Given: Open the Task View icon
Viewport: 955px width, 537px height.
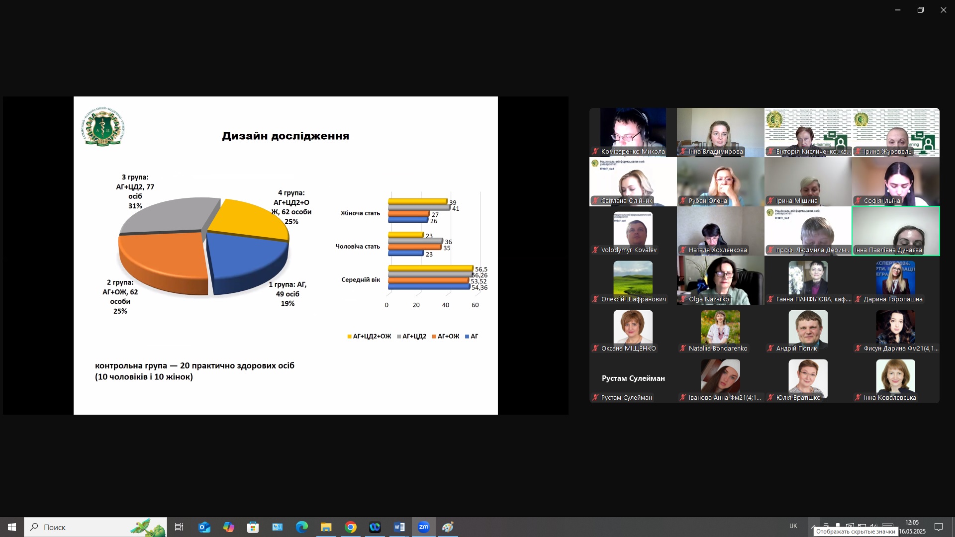Looking at the screenshot, I should pos(179,527).
